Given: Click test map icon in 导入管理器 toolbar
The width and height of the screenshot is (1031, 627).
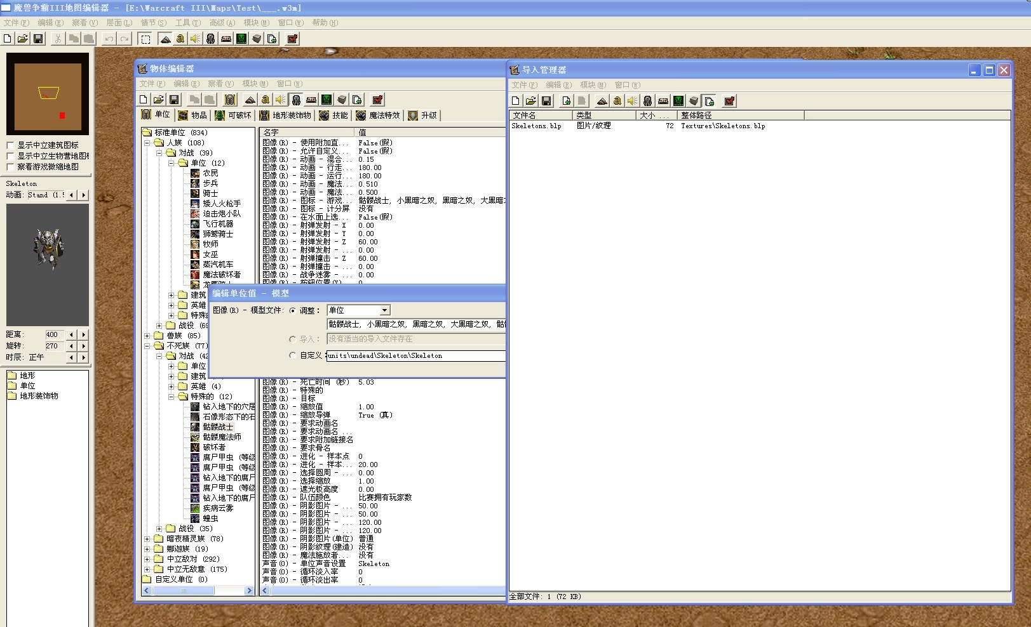Looking at the screenshot, I should click(x=729, y=101).
